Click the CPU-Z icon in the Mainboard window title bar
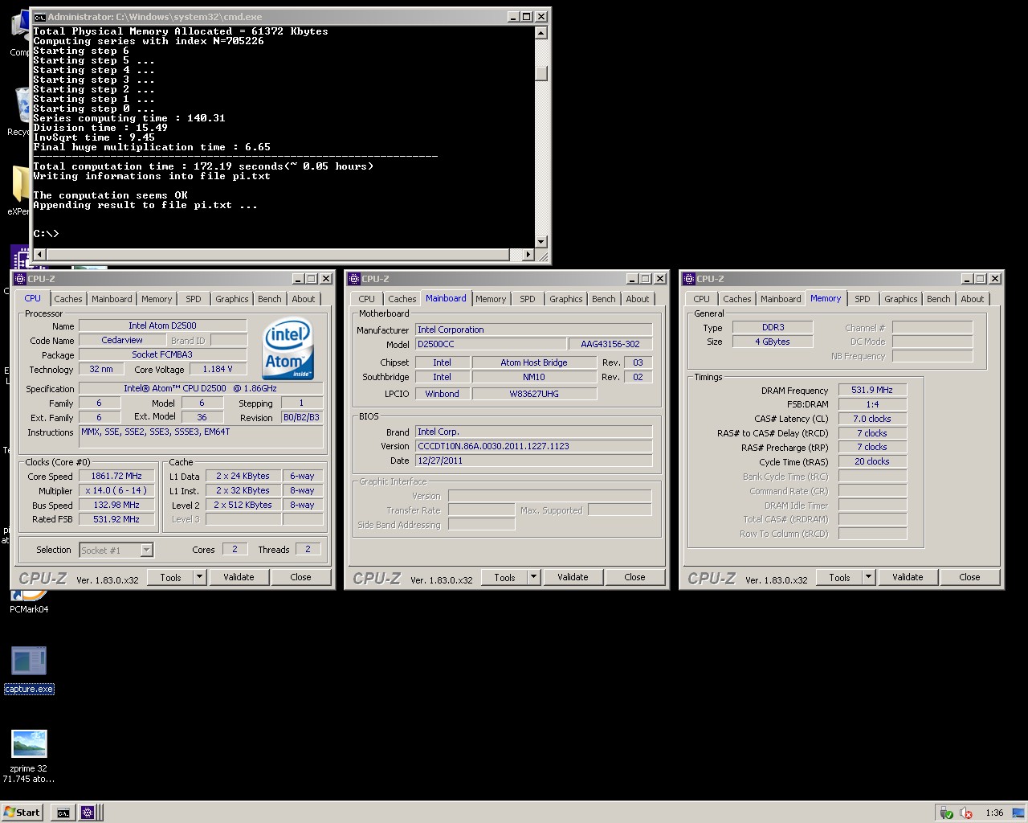This screenshot has height=823, width=1028. pyautogui.click(x=354, y=279)
